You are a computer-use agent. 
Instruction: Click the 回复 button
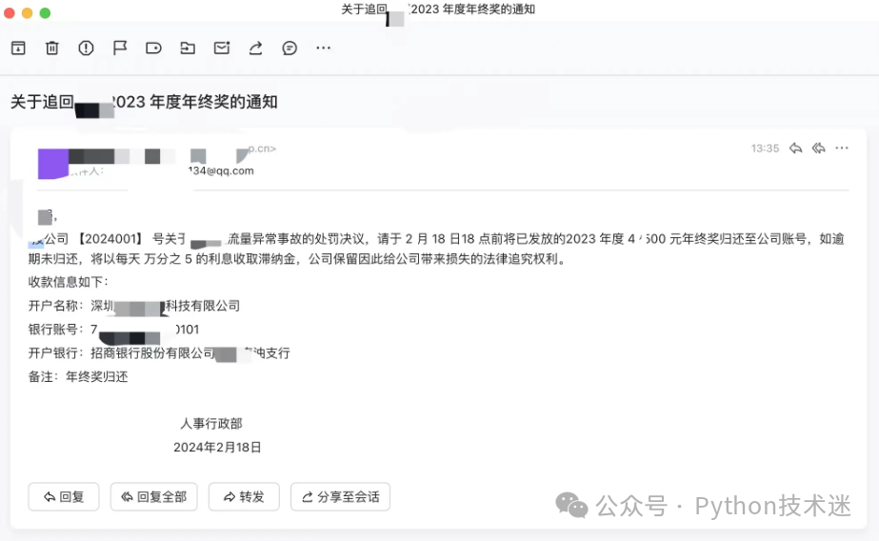pyautogui.click(x=64, y=497)
